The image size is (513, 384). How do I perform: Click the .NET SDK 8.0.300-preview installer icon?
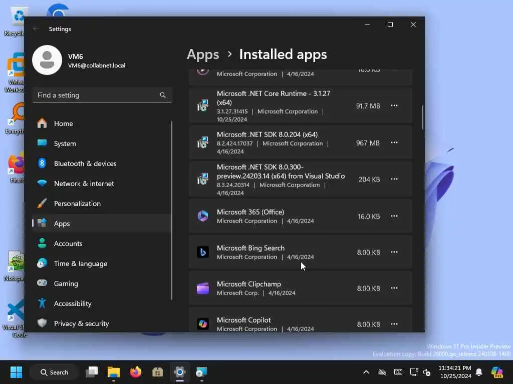(x=203, y=179)
